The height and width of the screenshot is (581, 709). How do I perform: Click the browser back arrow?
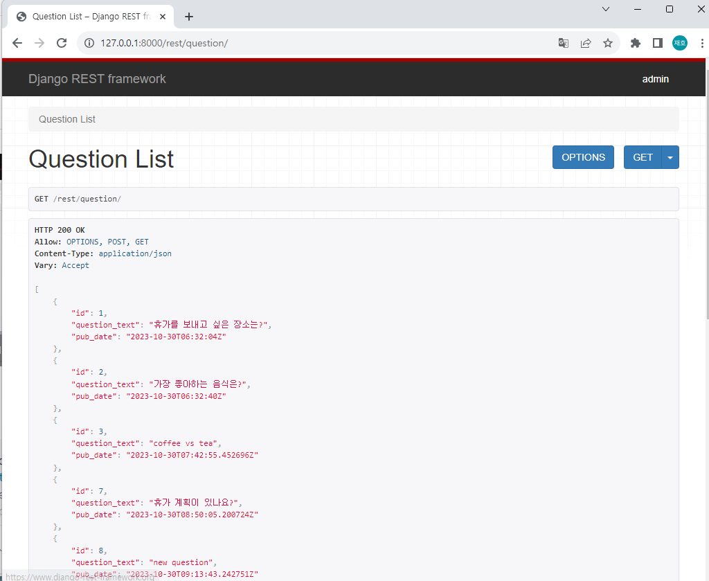coord(17,43)
